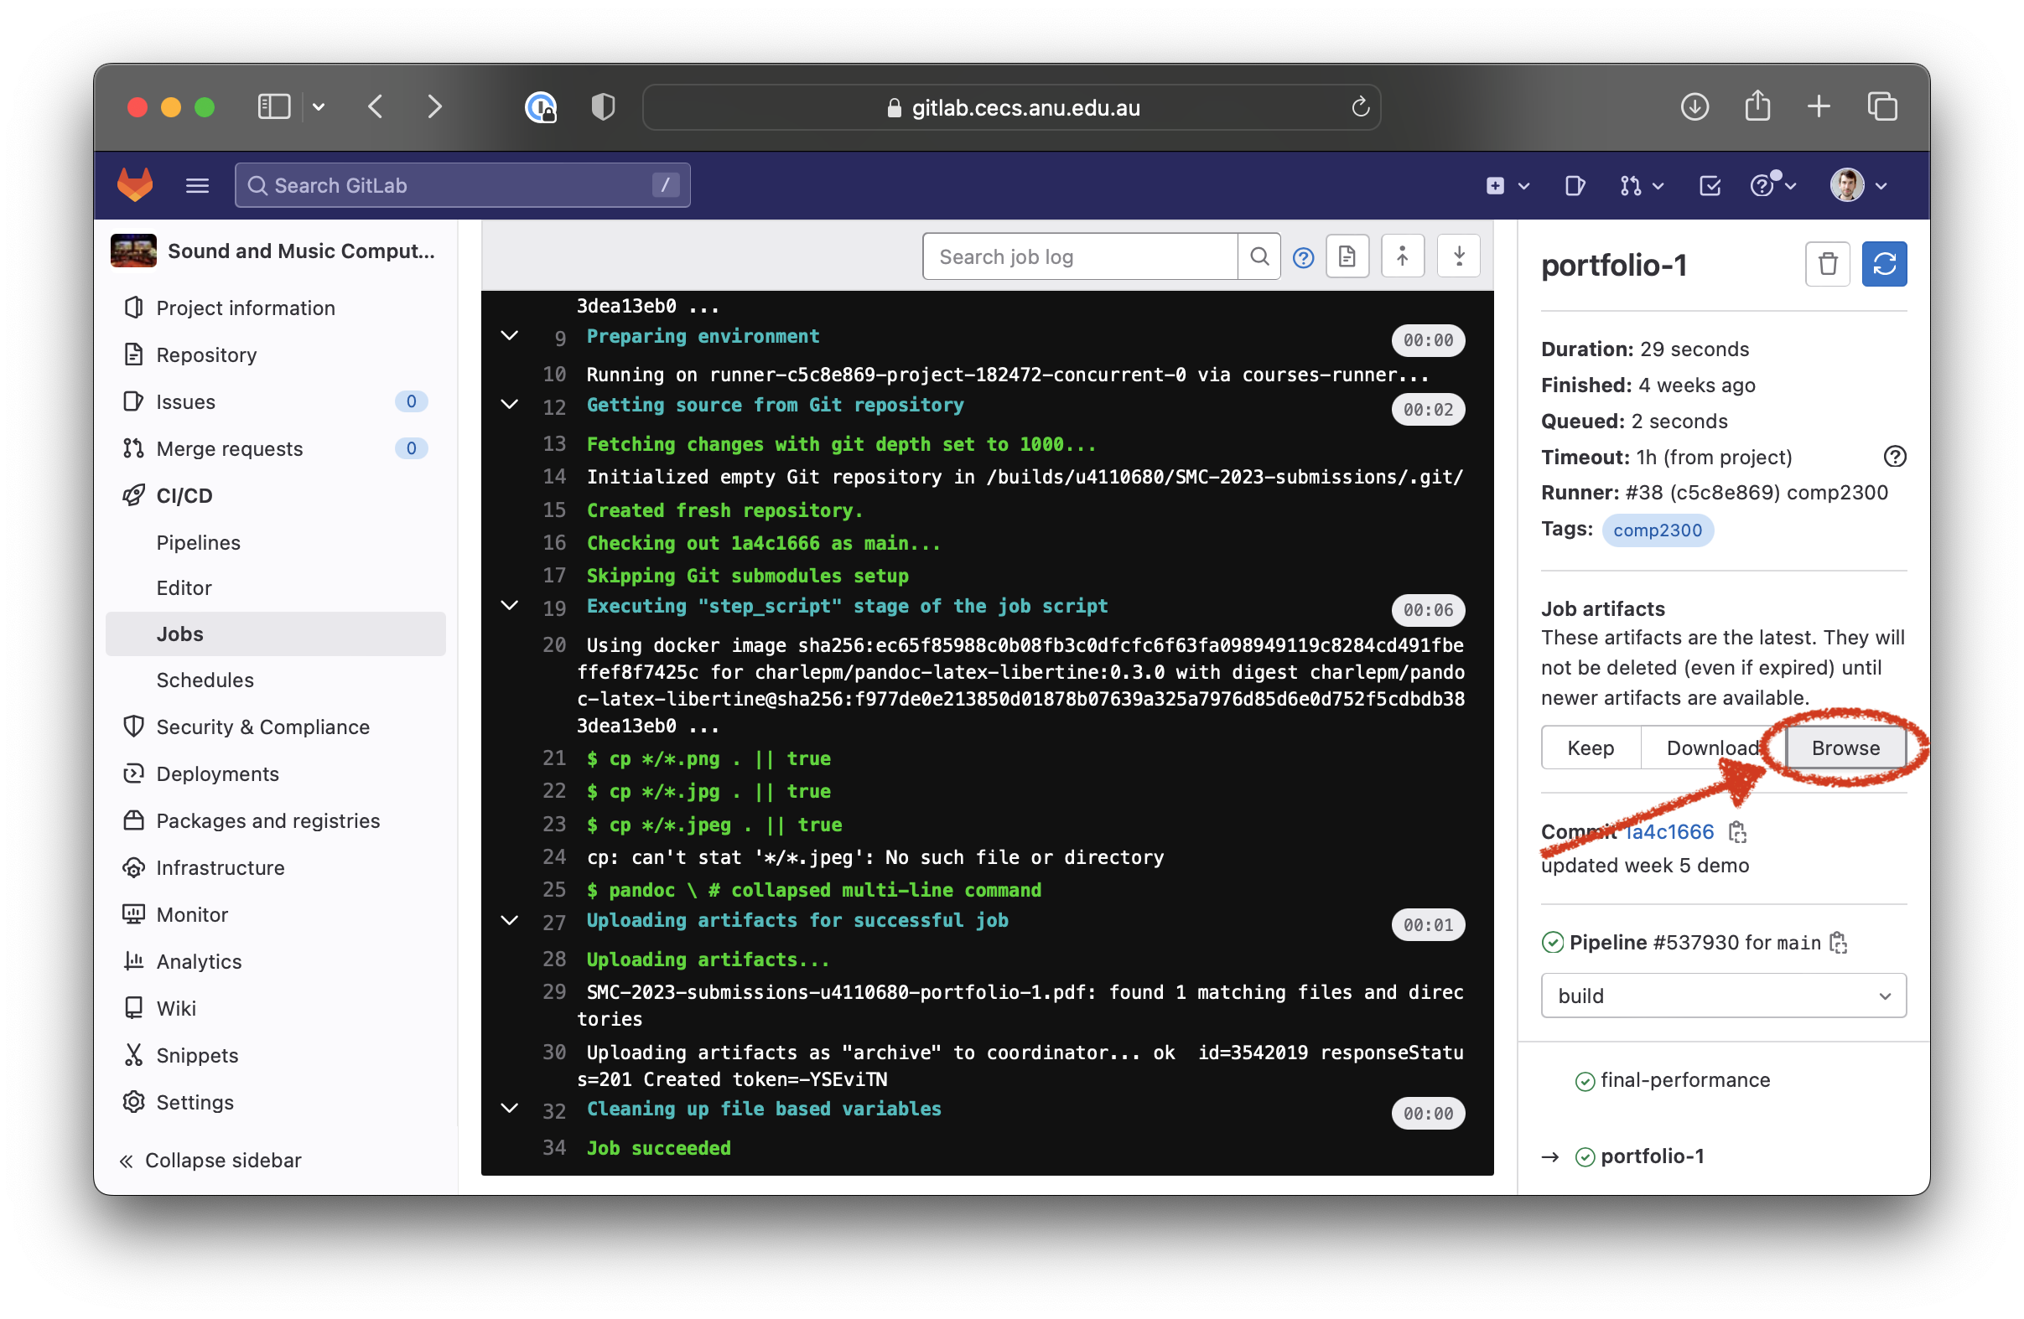Go to Repository in the sidebar
Viewport: 2024px width, 1319px height.
click(x=205, y=354)
